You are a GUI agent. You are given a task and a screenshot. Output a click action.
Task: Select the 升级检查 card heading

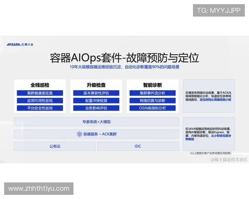pos(96,85)
